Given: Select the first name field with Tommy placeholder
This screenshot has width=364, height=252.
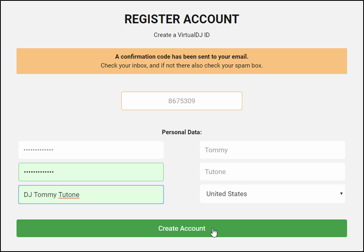Looking at the screenshot, I should 272,150.
